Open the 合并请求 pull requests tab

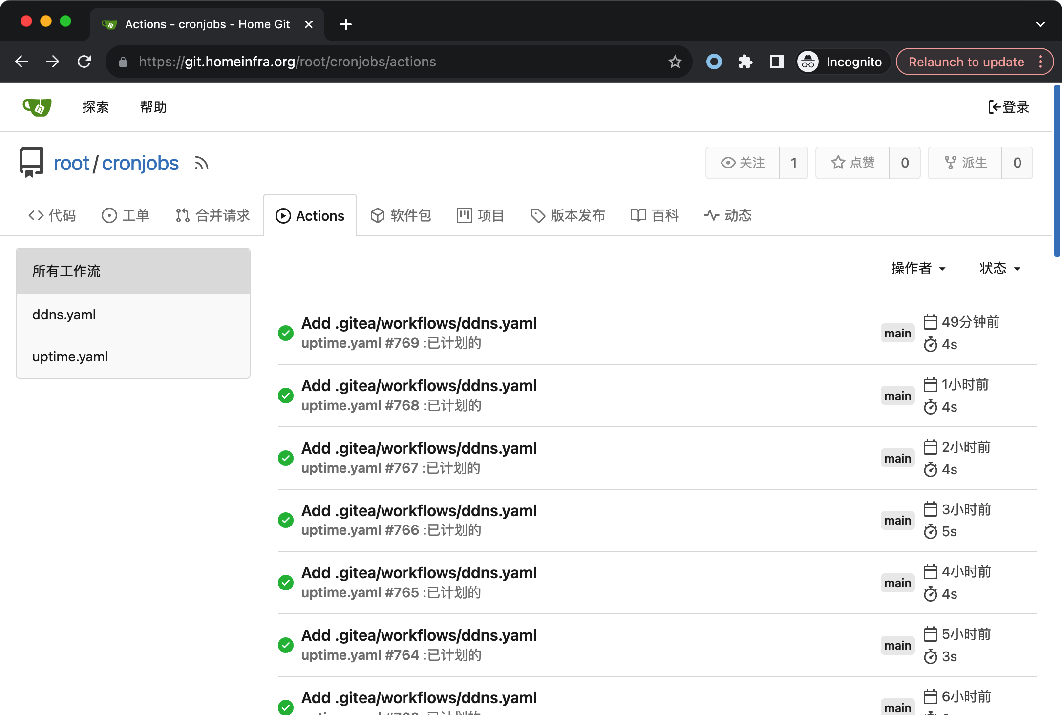212,215
